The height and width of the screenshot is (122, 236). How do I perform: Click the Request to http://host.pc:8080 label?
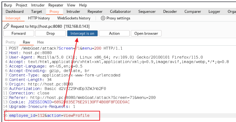click(50, 26)
